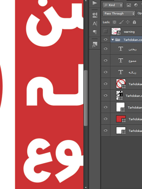Click T icon of زباله text layer
Viewport: 142px width, 189px height.
(121, 72)
